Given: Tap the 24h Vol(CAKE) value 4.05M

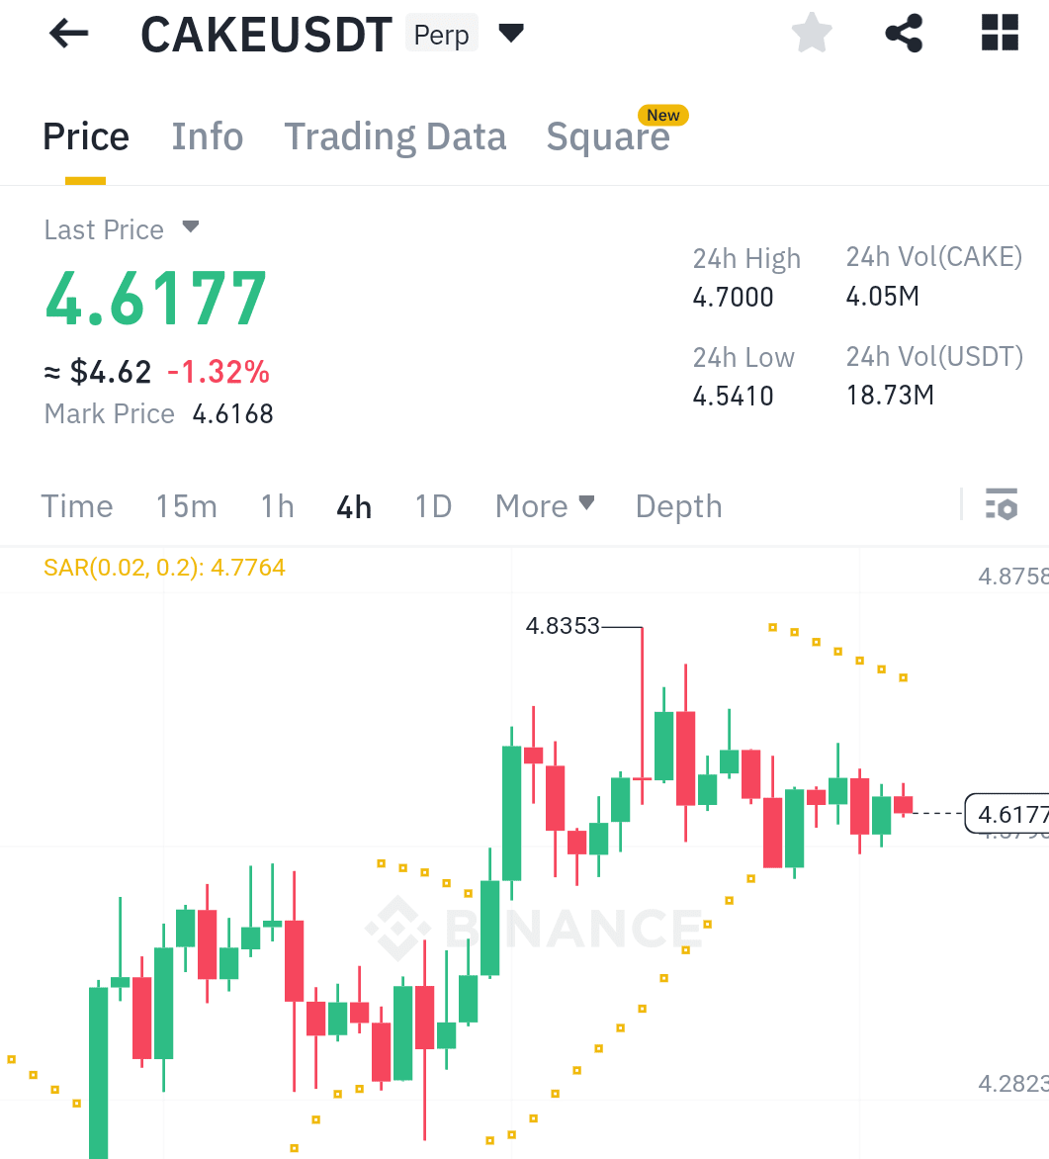Looking at the screenshot, I should click(883, 297).
